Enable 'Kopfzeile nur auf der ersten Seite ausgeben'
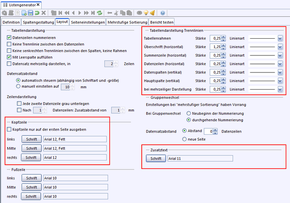Viewport: 290px width, 203px height. coord(9,129)
